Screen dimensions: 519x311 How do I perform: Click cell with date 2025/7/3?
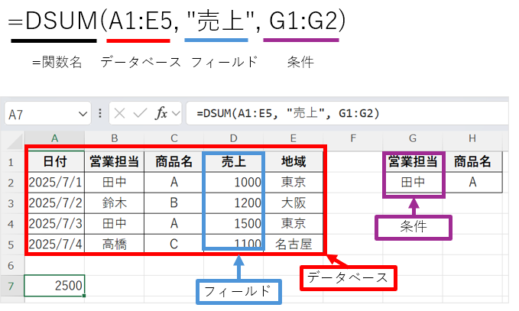(55, 224)
